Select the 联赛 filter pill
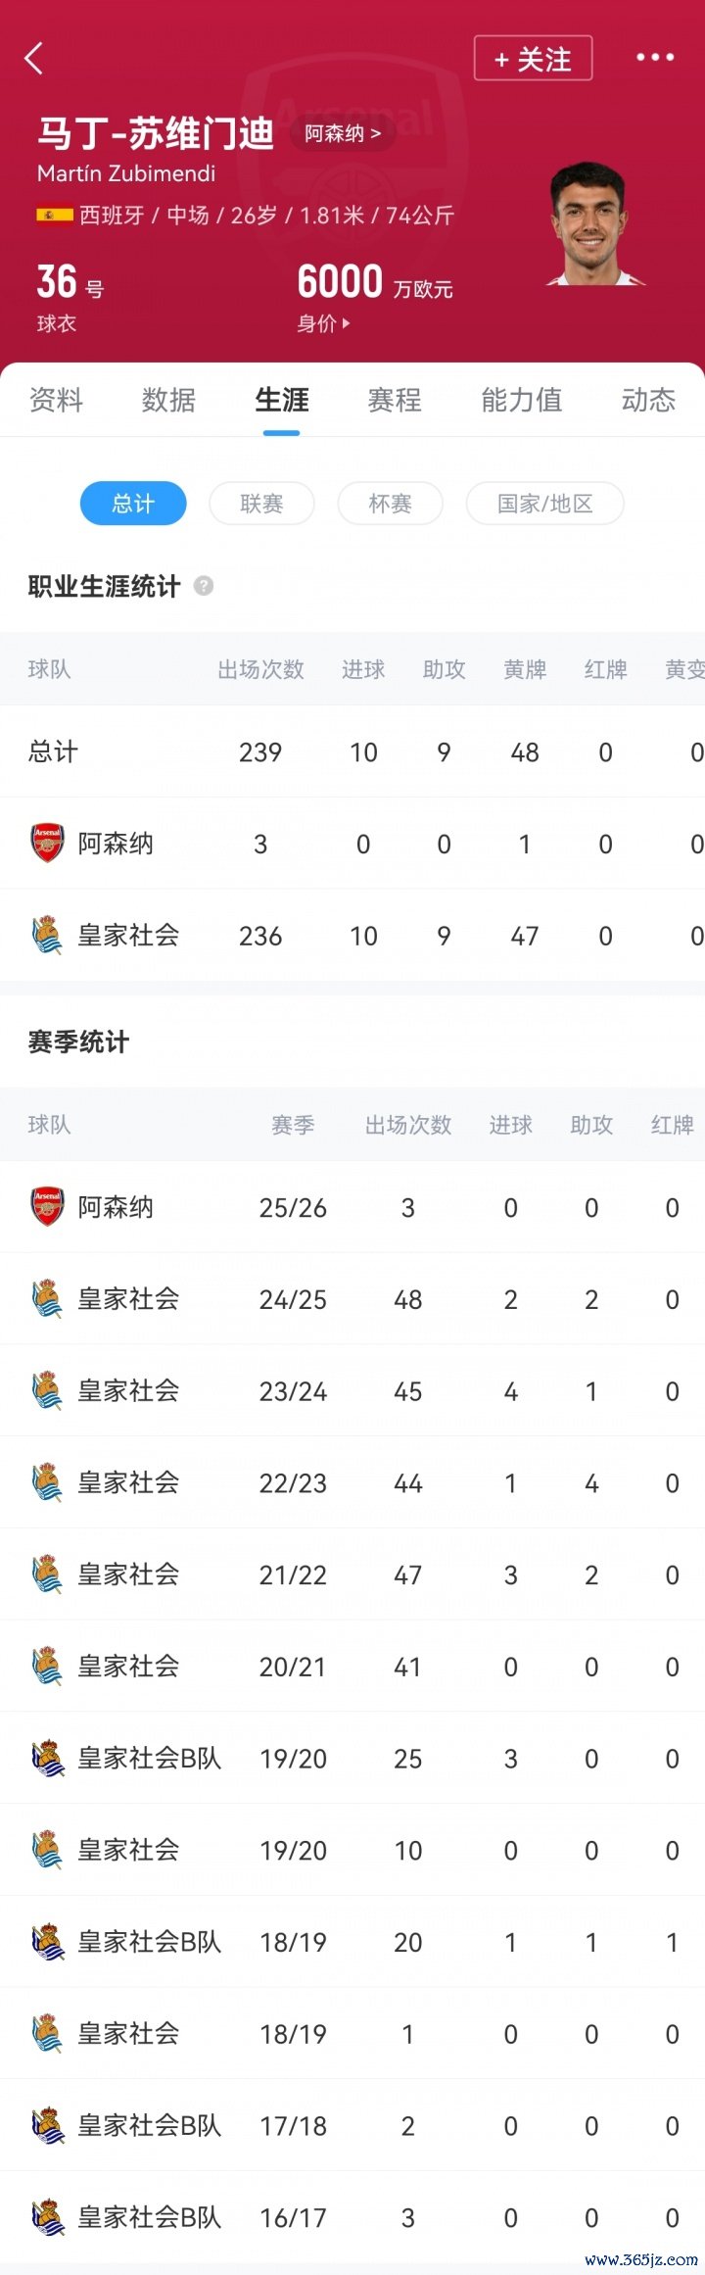Screen dimensions: 705x2275 (x=261, y=504)
